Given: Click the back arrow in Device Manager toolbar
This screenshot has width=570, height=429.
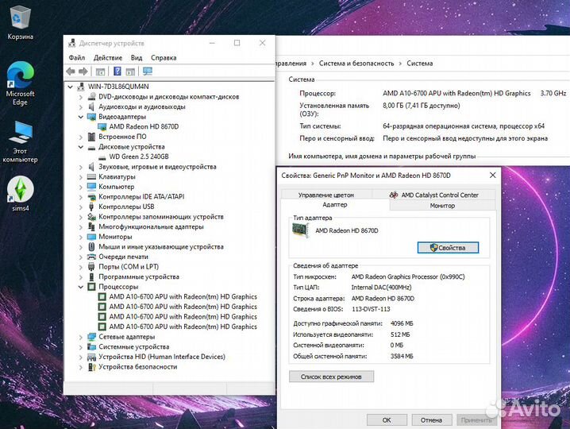Looking at the screenshot, I should coord(71,71).
